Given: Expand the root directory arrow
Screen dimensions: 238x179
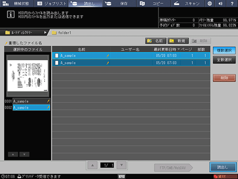Looking at the screenshot, I should click(x=45, y=32).
